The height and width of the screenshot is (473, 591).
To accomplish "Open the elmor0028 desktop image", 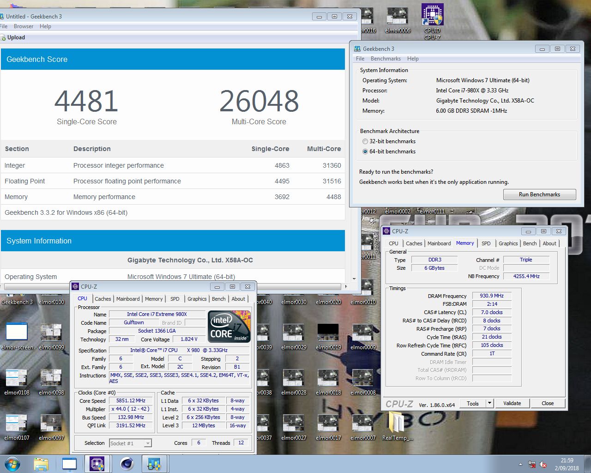I will click(294, 382).
